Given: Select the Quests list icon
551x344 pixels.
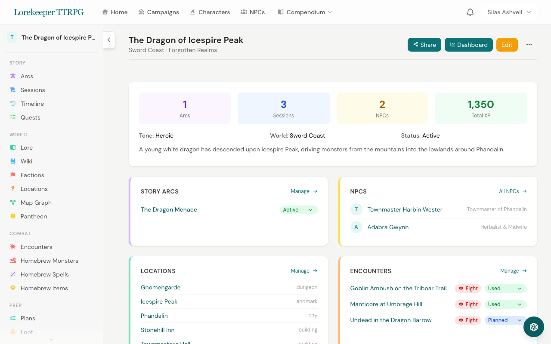Looking at the screenshot, I should pos(13,117).
